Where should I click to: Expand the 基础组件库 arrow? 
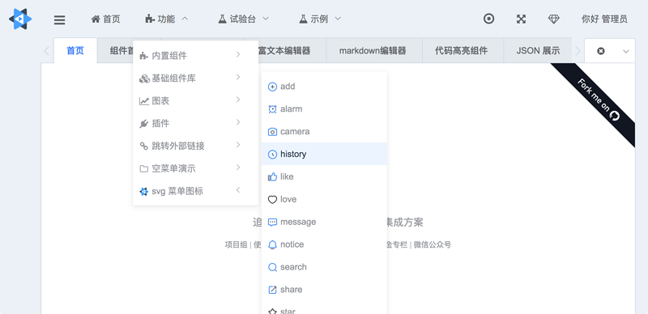238,77
